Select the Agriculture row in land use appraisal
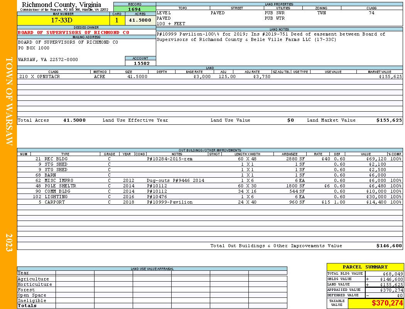 click(152, 279)
